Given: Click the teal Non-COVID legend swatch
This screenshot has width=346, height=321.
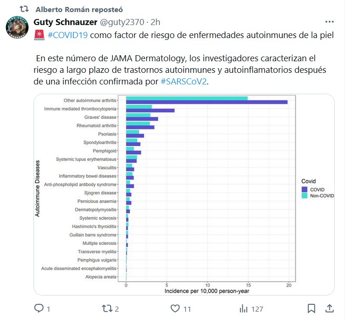Looking at the screenshot, I should 305,196.
